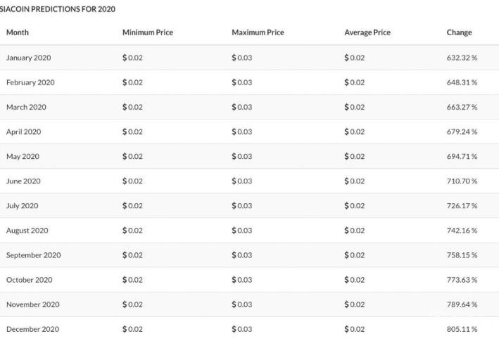Click the Month column header
This screenshot has width=499, height=341.
click(18, 32)
